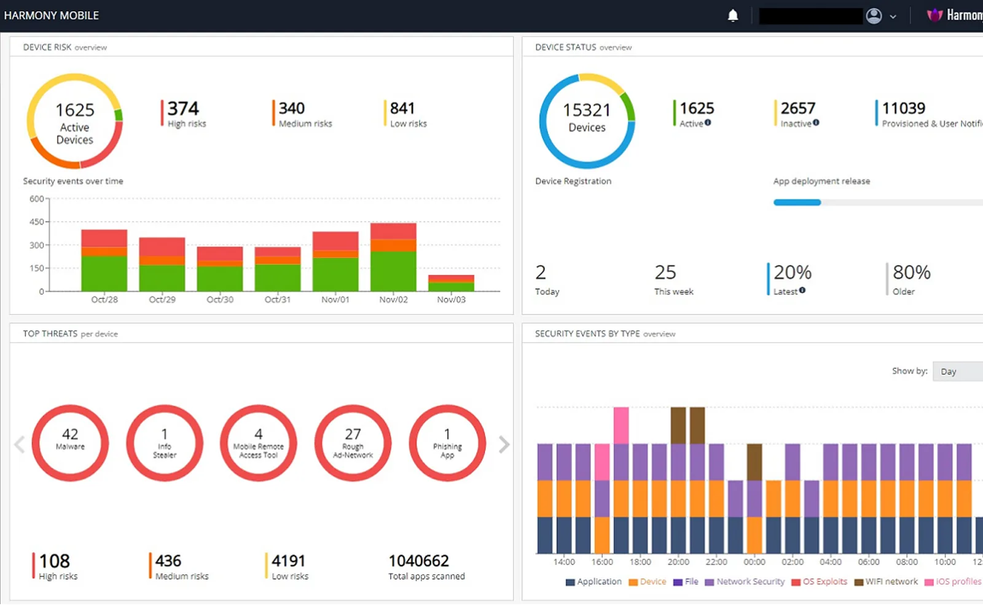983x614 pixels.
Task: Click the 1625 Active Devices donut chart
Action: 75,121
